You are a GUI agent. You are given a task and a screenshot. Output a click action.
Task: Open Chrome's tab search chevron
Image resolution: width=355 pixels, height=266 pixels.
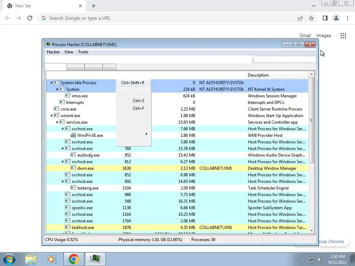[313, 6]
